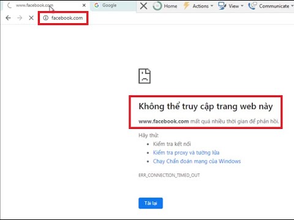This screenshot has width=294, height=220.
Task: Click the Hãy thử: label
Action: [x=148, y=135]
